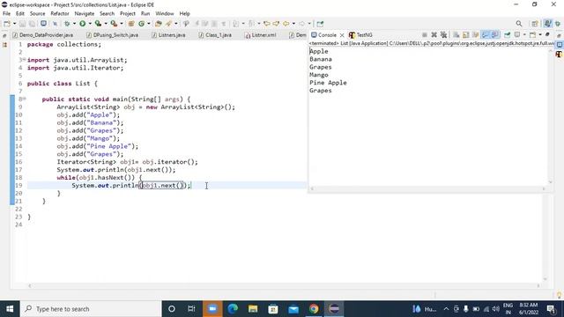Switch to Listner.xml editor tab
This screenshot has width=564, height=317.
[x=261, y=35]
